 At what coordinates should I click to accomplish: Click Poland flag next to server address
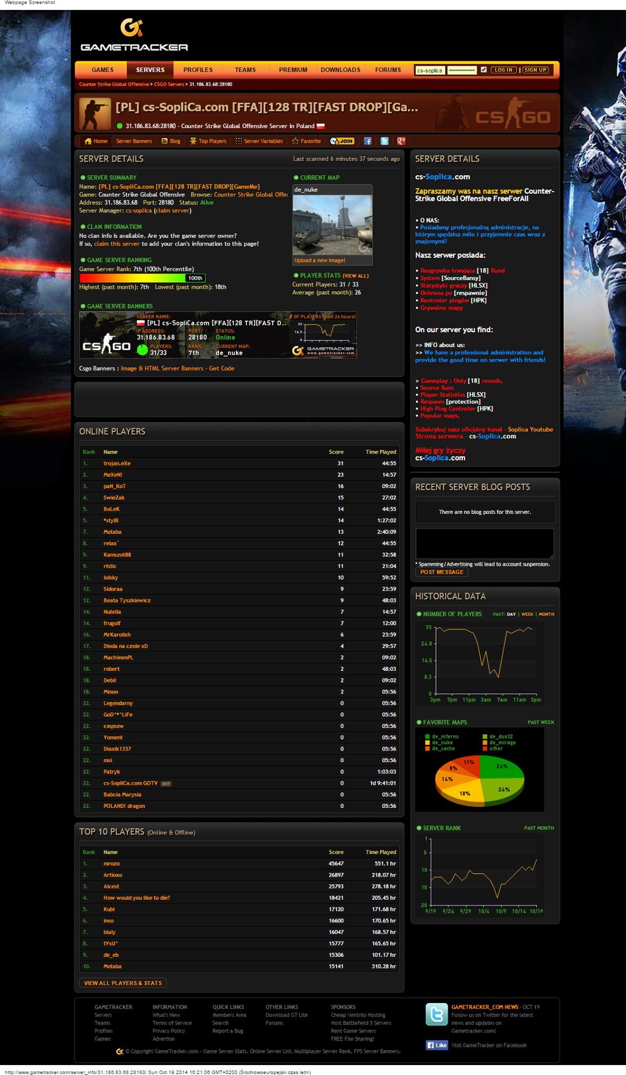click(x=320, y=126)
